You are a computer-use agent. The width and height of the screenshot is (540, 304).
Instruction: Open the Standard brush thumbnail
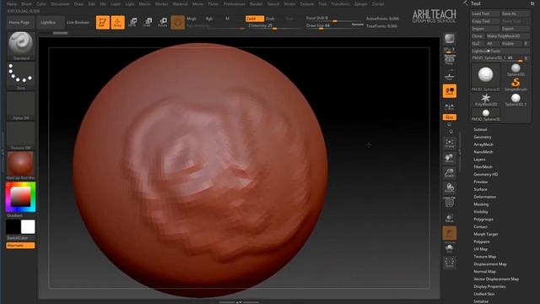(x=20, y=46)
